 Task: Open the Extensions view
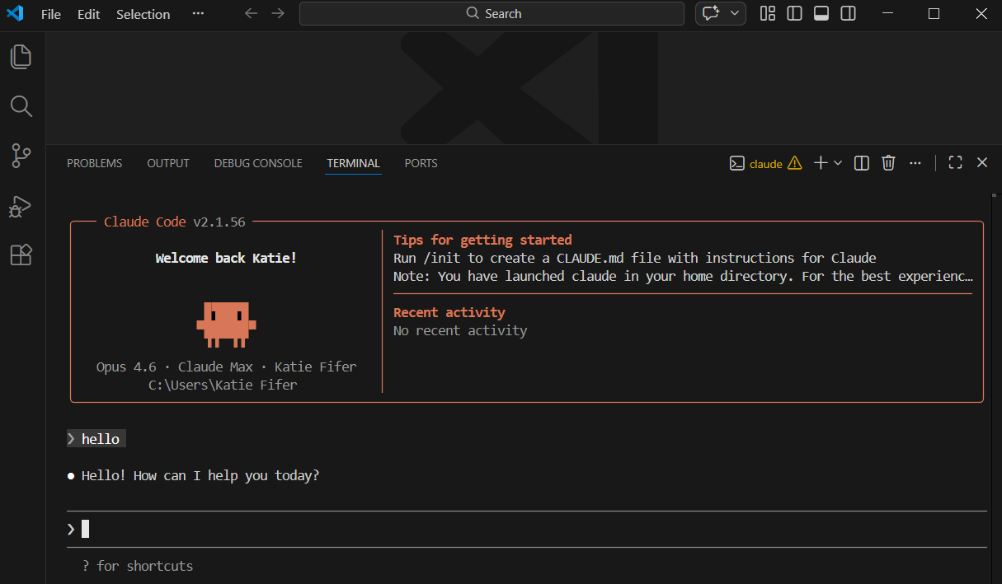point(21,255)
